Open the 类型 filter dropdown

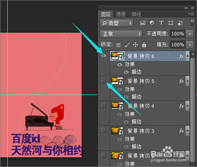pyautogui.click(x=116, y=23)
